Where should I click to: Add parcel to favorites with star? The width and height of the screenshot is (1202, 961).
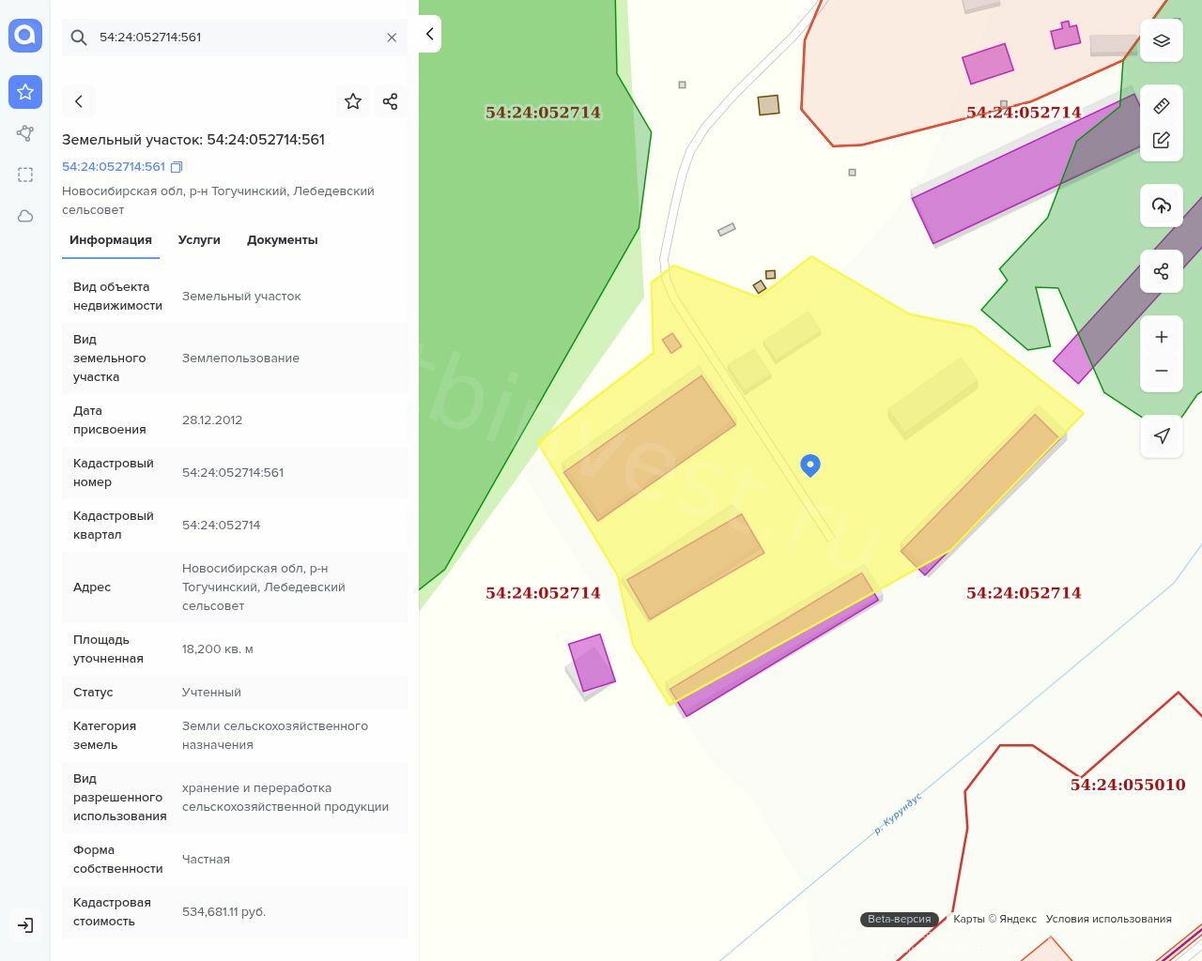click(353, 101)
